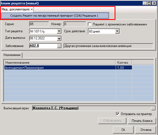Focus the Номер input field

[x=75, y=24]
